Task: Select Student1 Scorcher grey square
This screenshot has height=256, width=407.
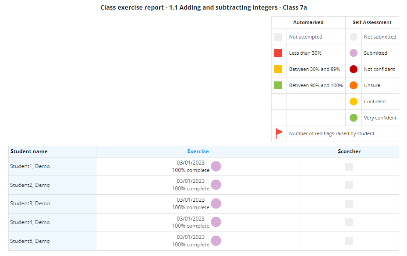Action: (x=349, y=167)
